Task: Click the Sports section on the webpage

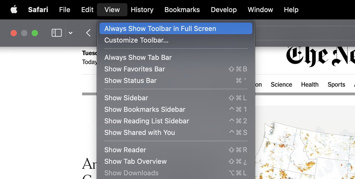Action: pos(336,85)
